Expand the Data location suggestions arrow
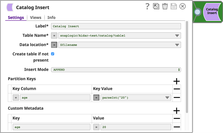223x133 pixels. point(177,45)
